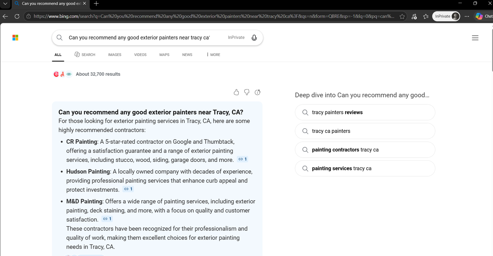View site information lock icon
Viewport: 493px width, 256px height.
tap(29, 16)
